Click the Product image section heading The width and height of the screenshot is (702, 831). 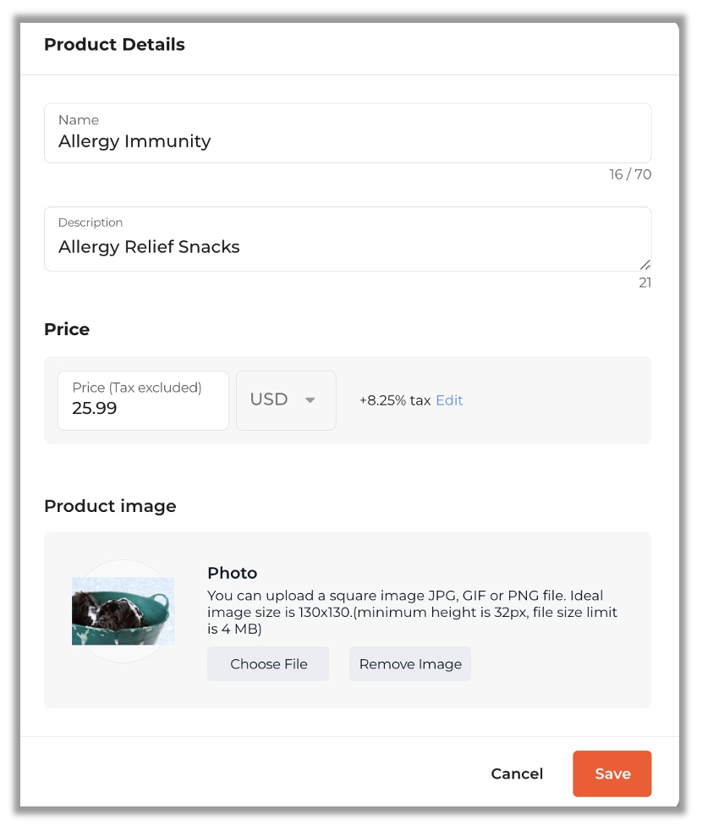pos(110,506)
